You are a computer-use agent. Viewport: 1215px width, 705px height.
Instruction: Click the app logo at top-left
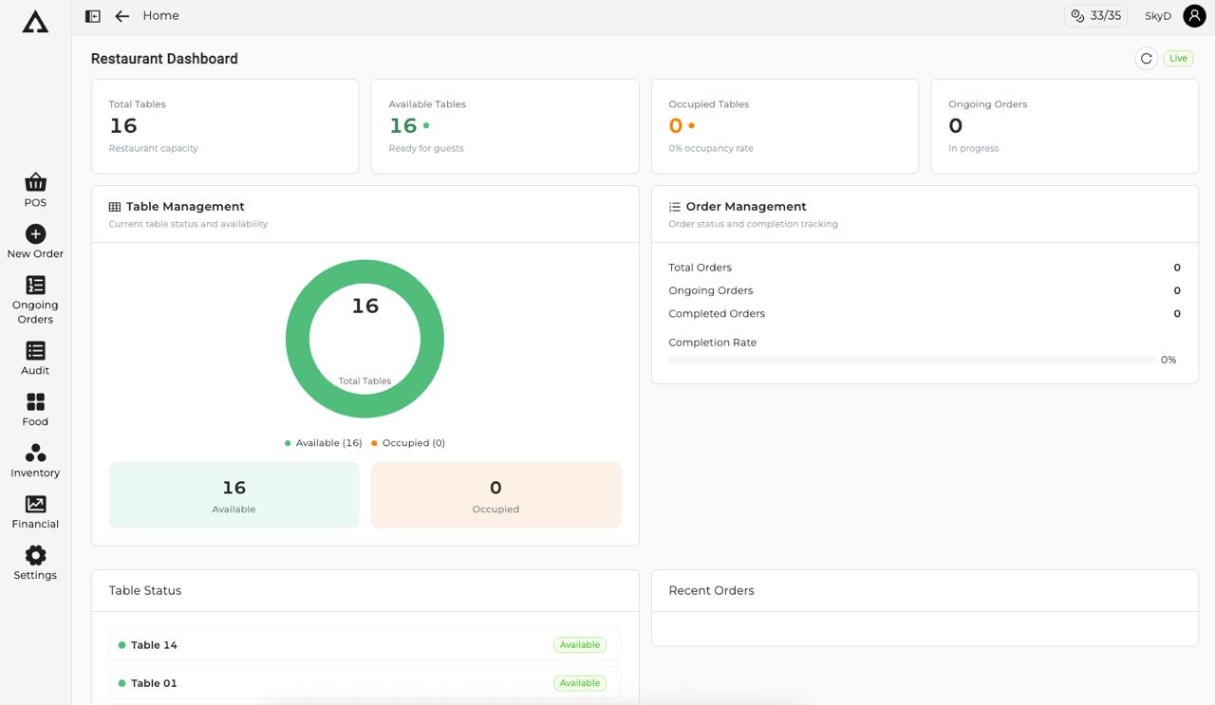coord(35,22)
